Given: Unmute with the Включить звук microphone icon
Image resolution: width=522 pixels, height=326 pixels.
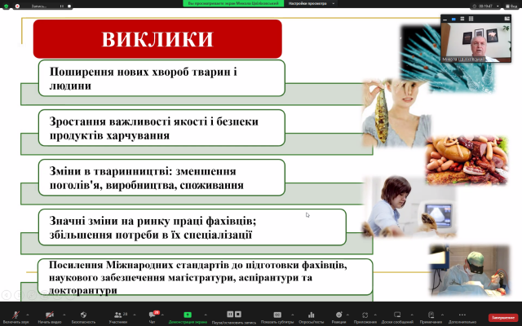Looking at the screenshot, I should [x=15, y=315].
